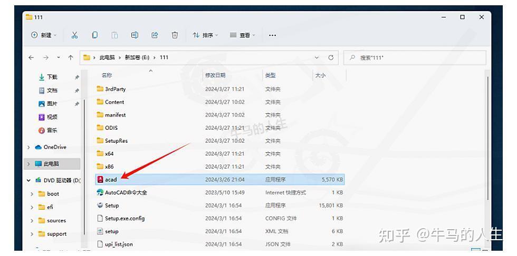
Task: Select the SetupRes folder row
Action: [220, 141]
